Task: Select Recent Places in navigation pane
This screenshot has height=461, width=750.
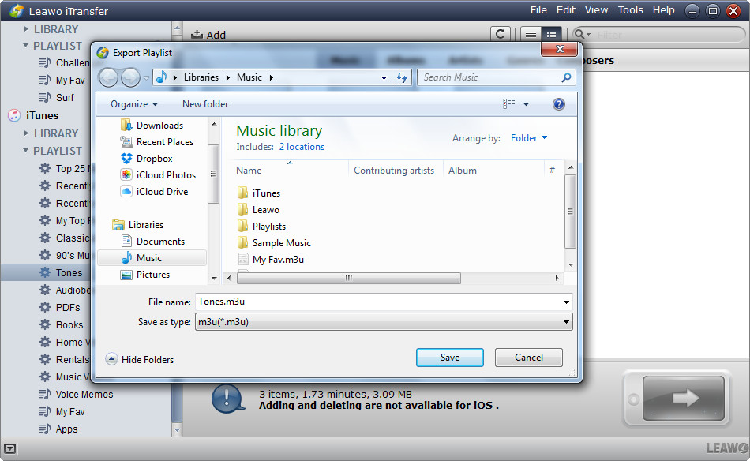Action: pyautogui.click(x=157, y=142)
